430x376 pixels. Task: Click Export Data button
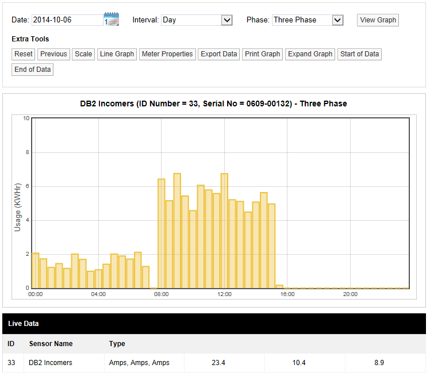click(x=218, y=54)
